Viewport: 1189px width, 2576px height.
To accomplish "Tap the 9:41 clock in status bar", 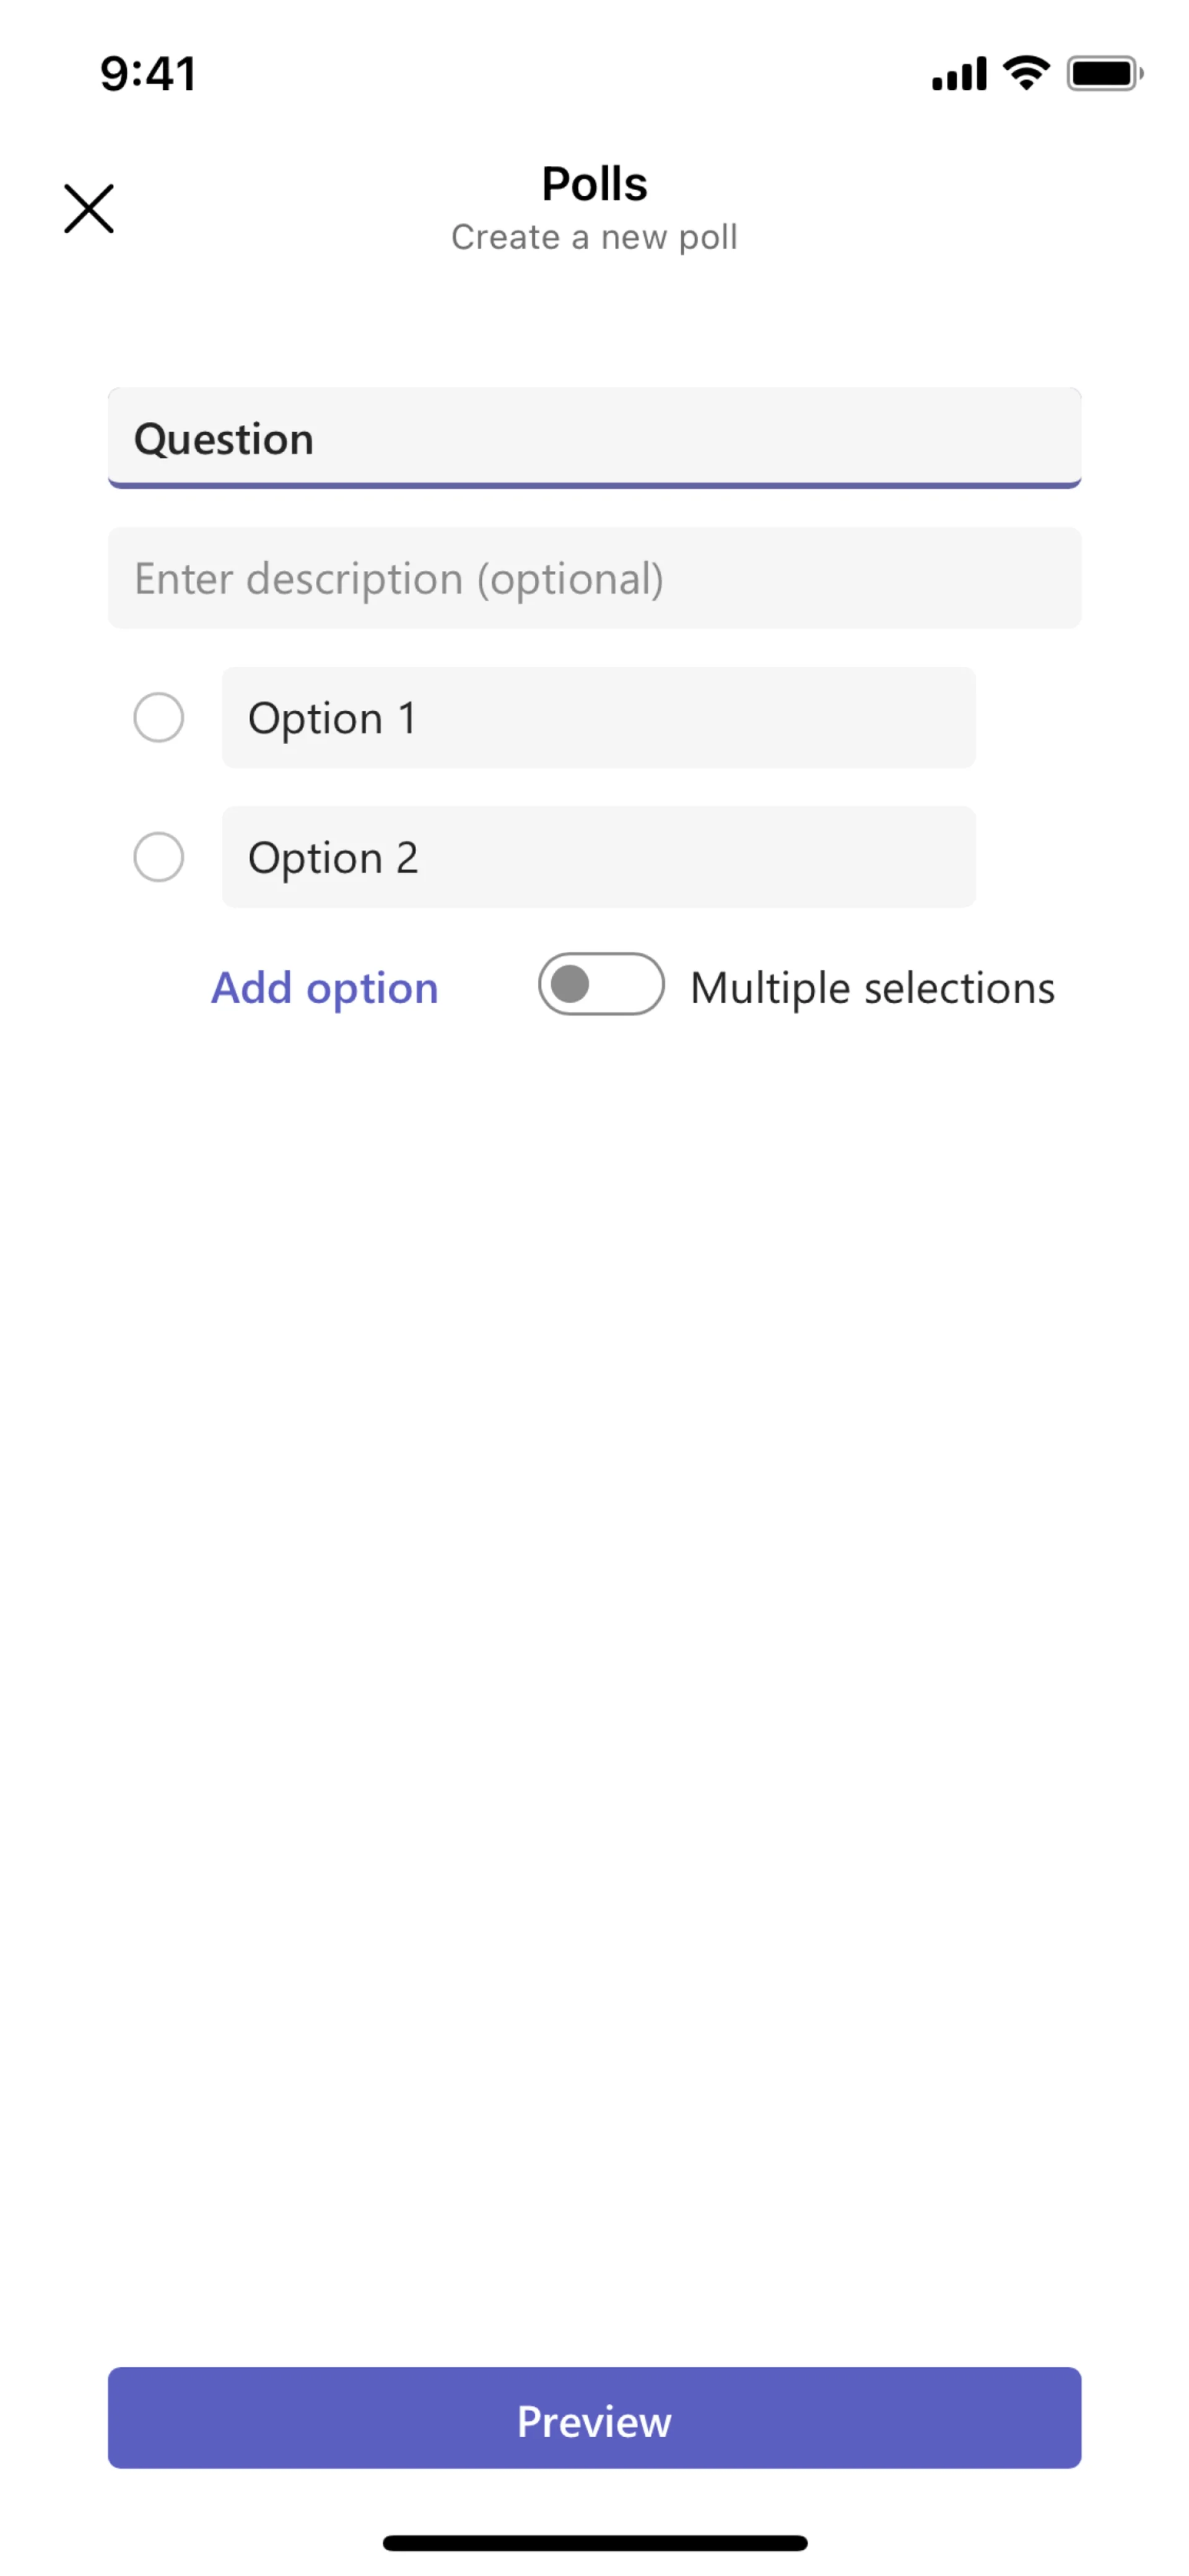I will (x=148, y=74).
